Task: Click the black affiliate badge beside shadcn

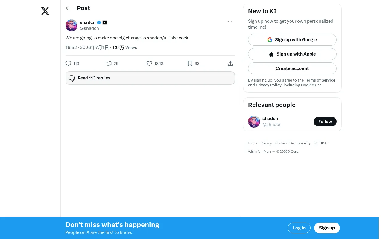Action: pos(104,22)
